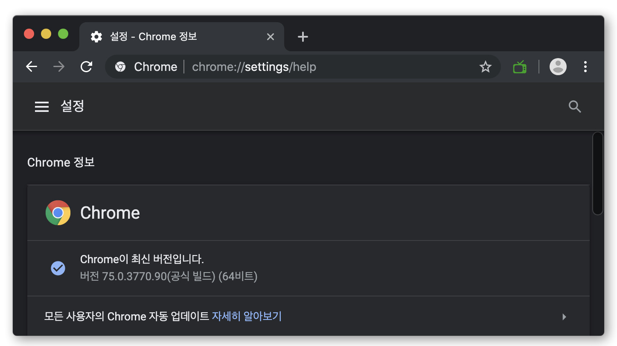This screenshot has width=617, height=346.
Task: Reload the settings page
Action: coord(87,67)
